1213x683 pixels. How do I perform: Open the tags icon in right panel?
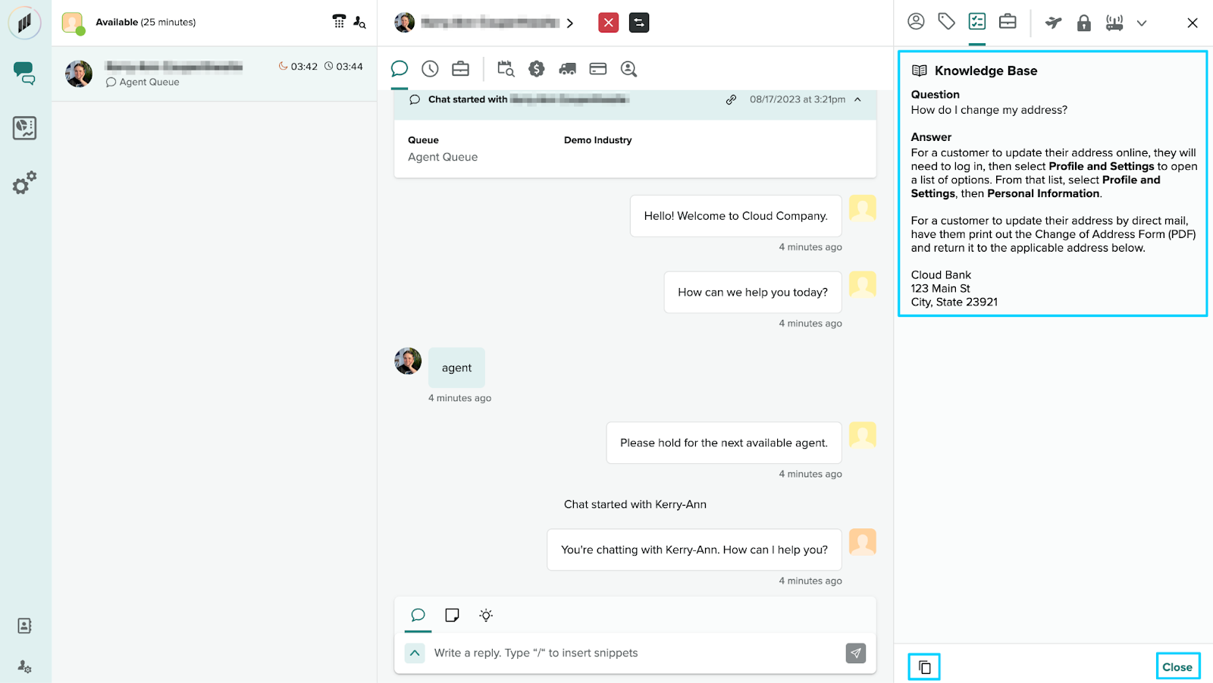click(946, 22)
